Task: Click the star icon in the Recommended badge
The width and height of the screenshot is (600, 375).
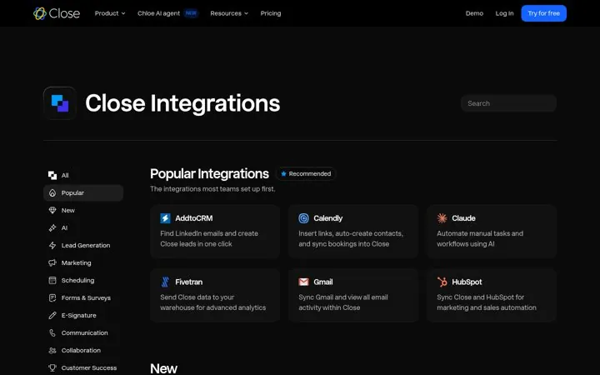Action: pyautogui.click(x=283, y=173)
